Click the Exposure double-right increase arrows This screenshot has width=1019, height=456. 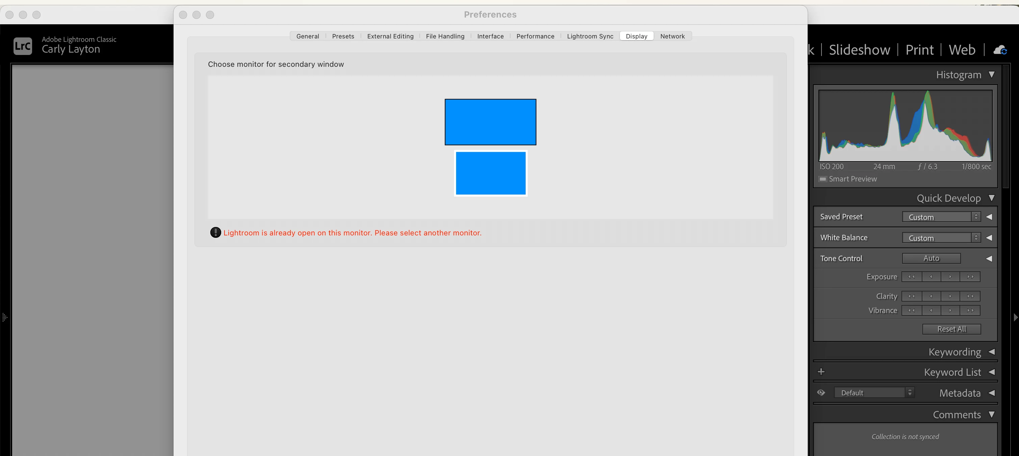pyautogui.click(x=970, y=277)
